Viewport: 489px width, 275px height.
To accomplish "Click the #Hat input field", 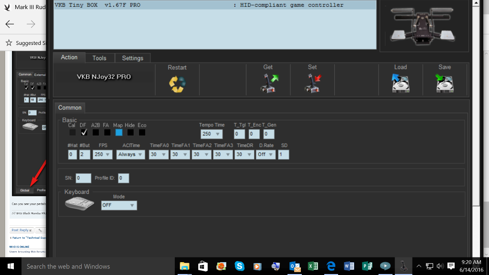I will coord(73,155).
